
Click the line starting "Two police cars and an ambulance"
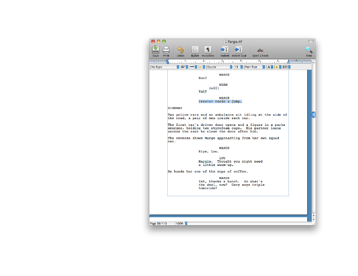[227, 115]
